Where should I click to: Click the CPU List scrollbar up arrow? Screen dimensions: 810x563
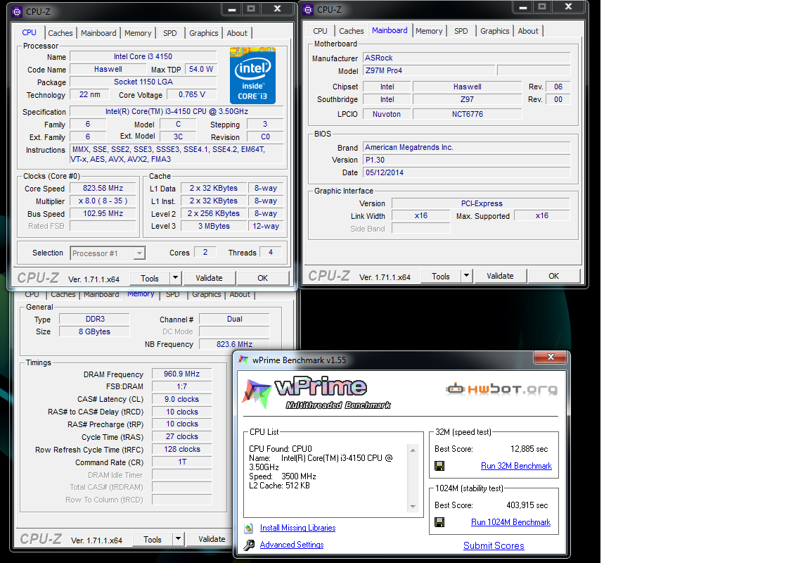click(x=413, y=450)
